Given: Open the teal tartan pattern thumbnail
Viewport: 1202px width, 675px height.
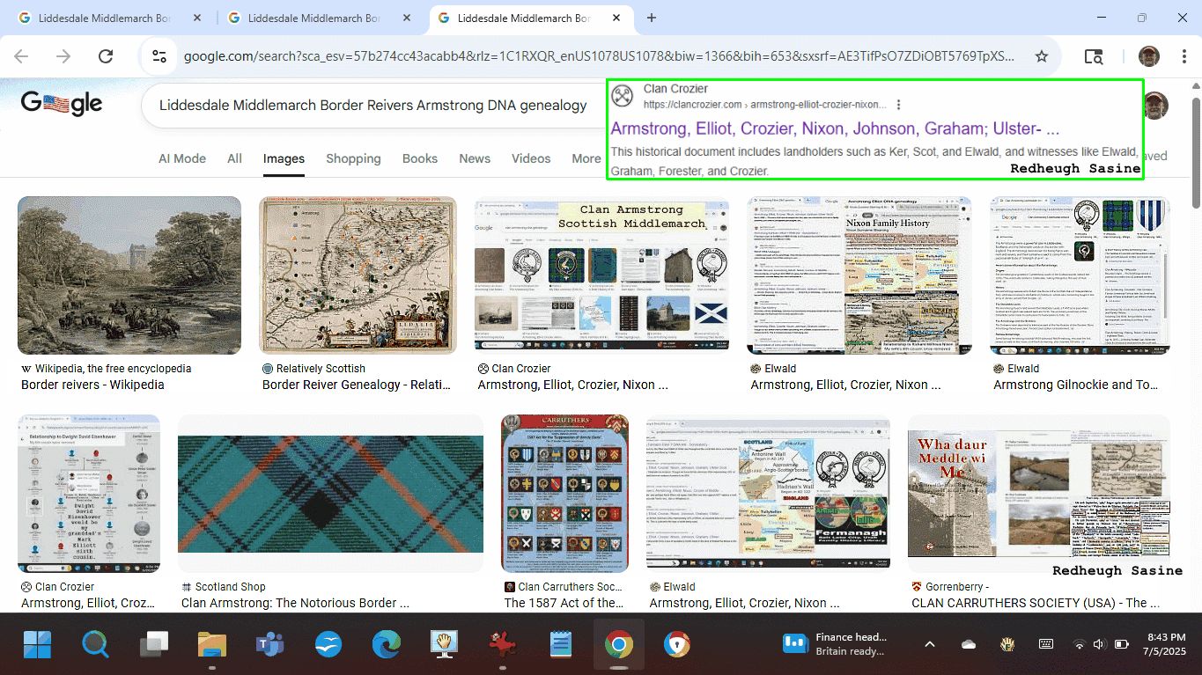Looking at the screenshot, I should point(330,494).
